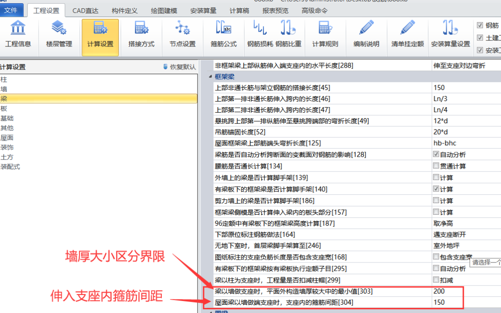
Task: Click the 恢复默认 restore defaults button
Action: pos(179,67)
